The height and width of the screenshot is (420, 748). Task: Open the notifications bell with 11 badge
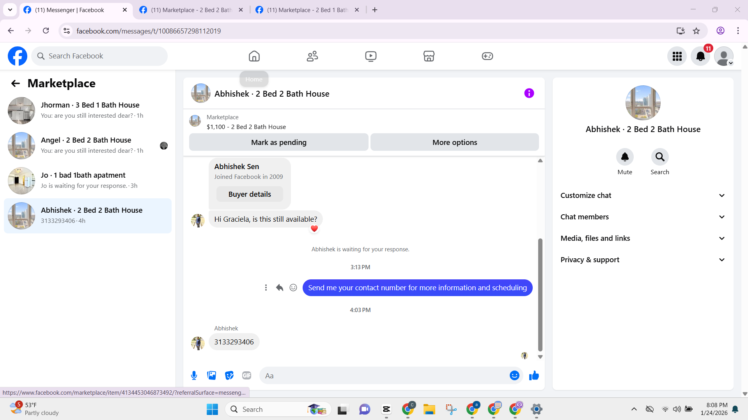tap(700, 56)
